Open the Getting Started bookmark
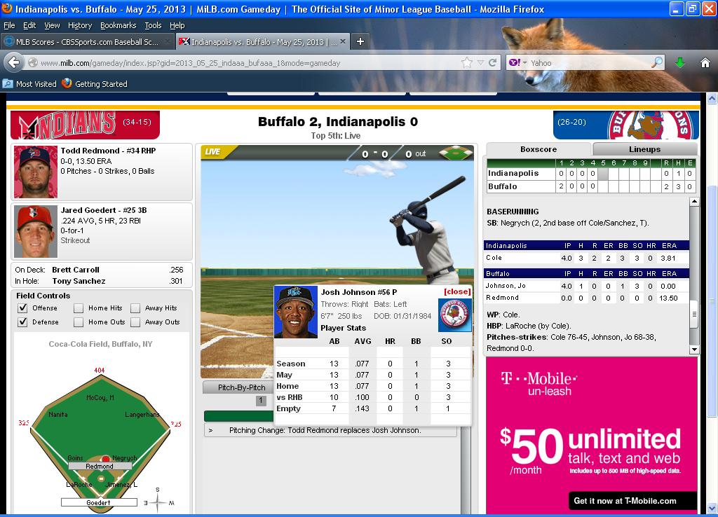This screenshot has width=718, height=517. click(x=95, y=84)
